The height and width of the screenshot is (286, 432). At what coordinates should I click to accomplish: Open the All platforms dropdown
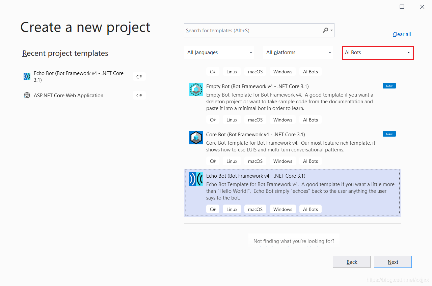coord(299,52)
